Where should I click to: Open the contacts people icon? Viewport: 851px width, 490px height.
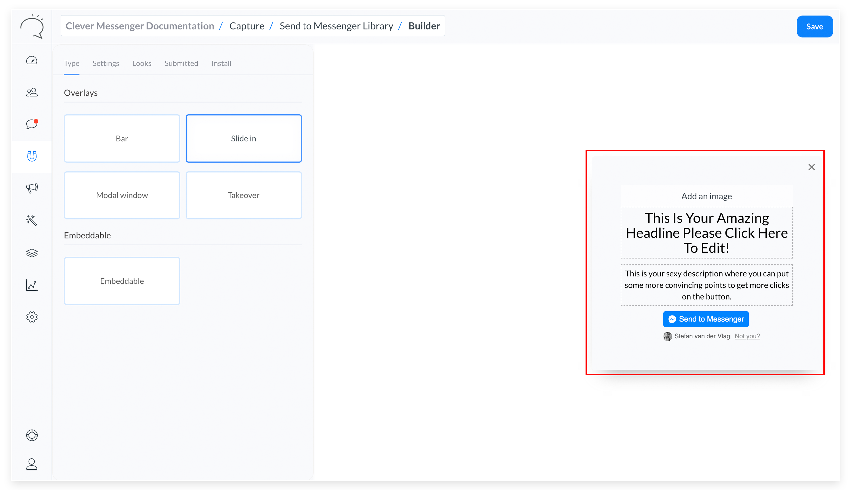(32, 92)
